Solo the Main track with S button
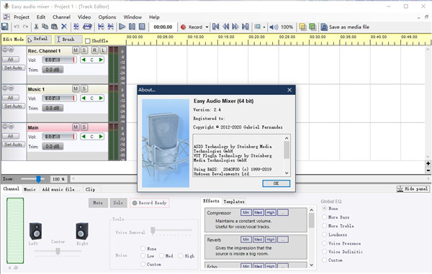Viewport: 432px width, 274px height. pyautogui.click(x=84, y=127)
